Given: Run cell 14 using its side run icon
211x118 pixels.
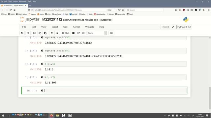Looking at the screenshot, I should pos(42,50).
